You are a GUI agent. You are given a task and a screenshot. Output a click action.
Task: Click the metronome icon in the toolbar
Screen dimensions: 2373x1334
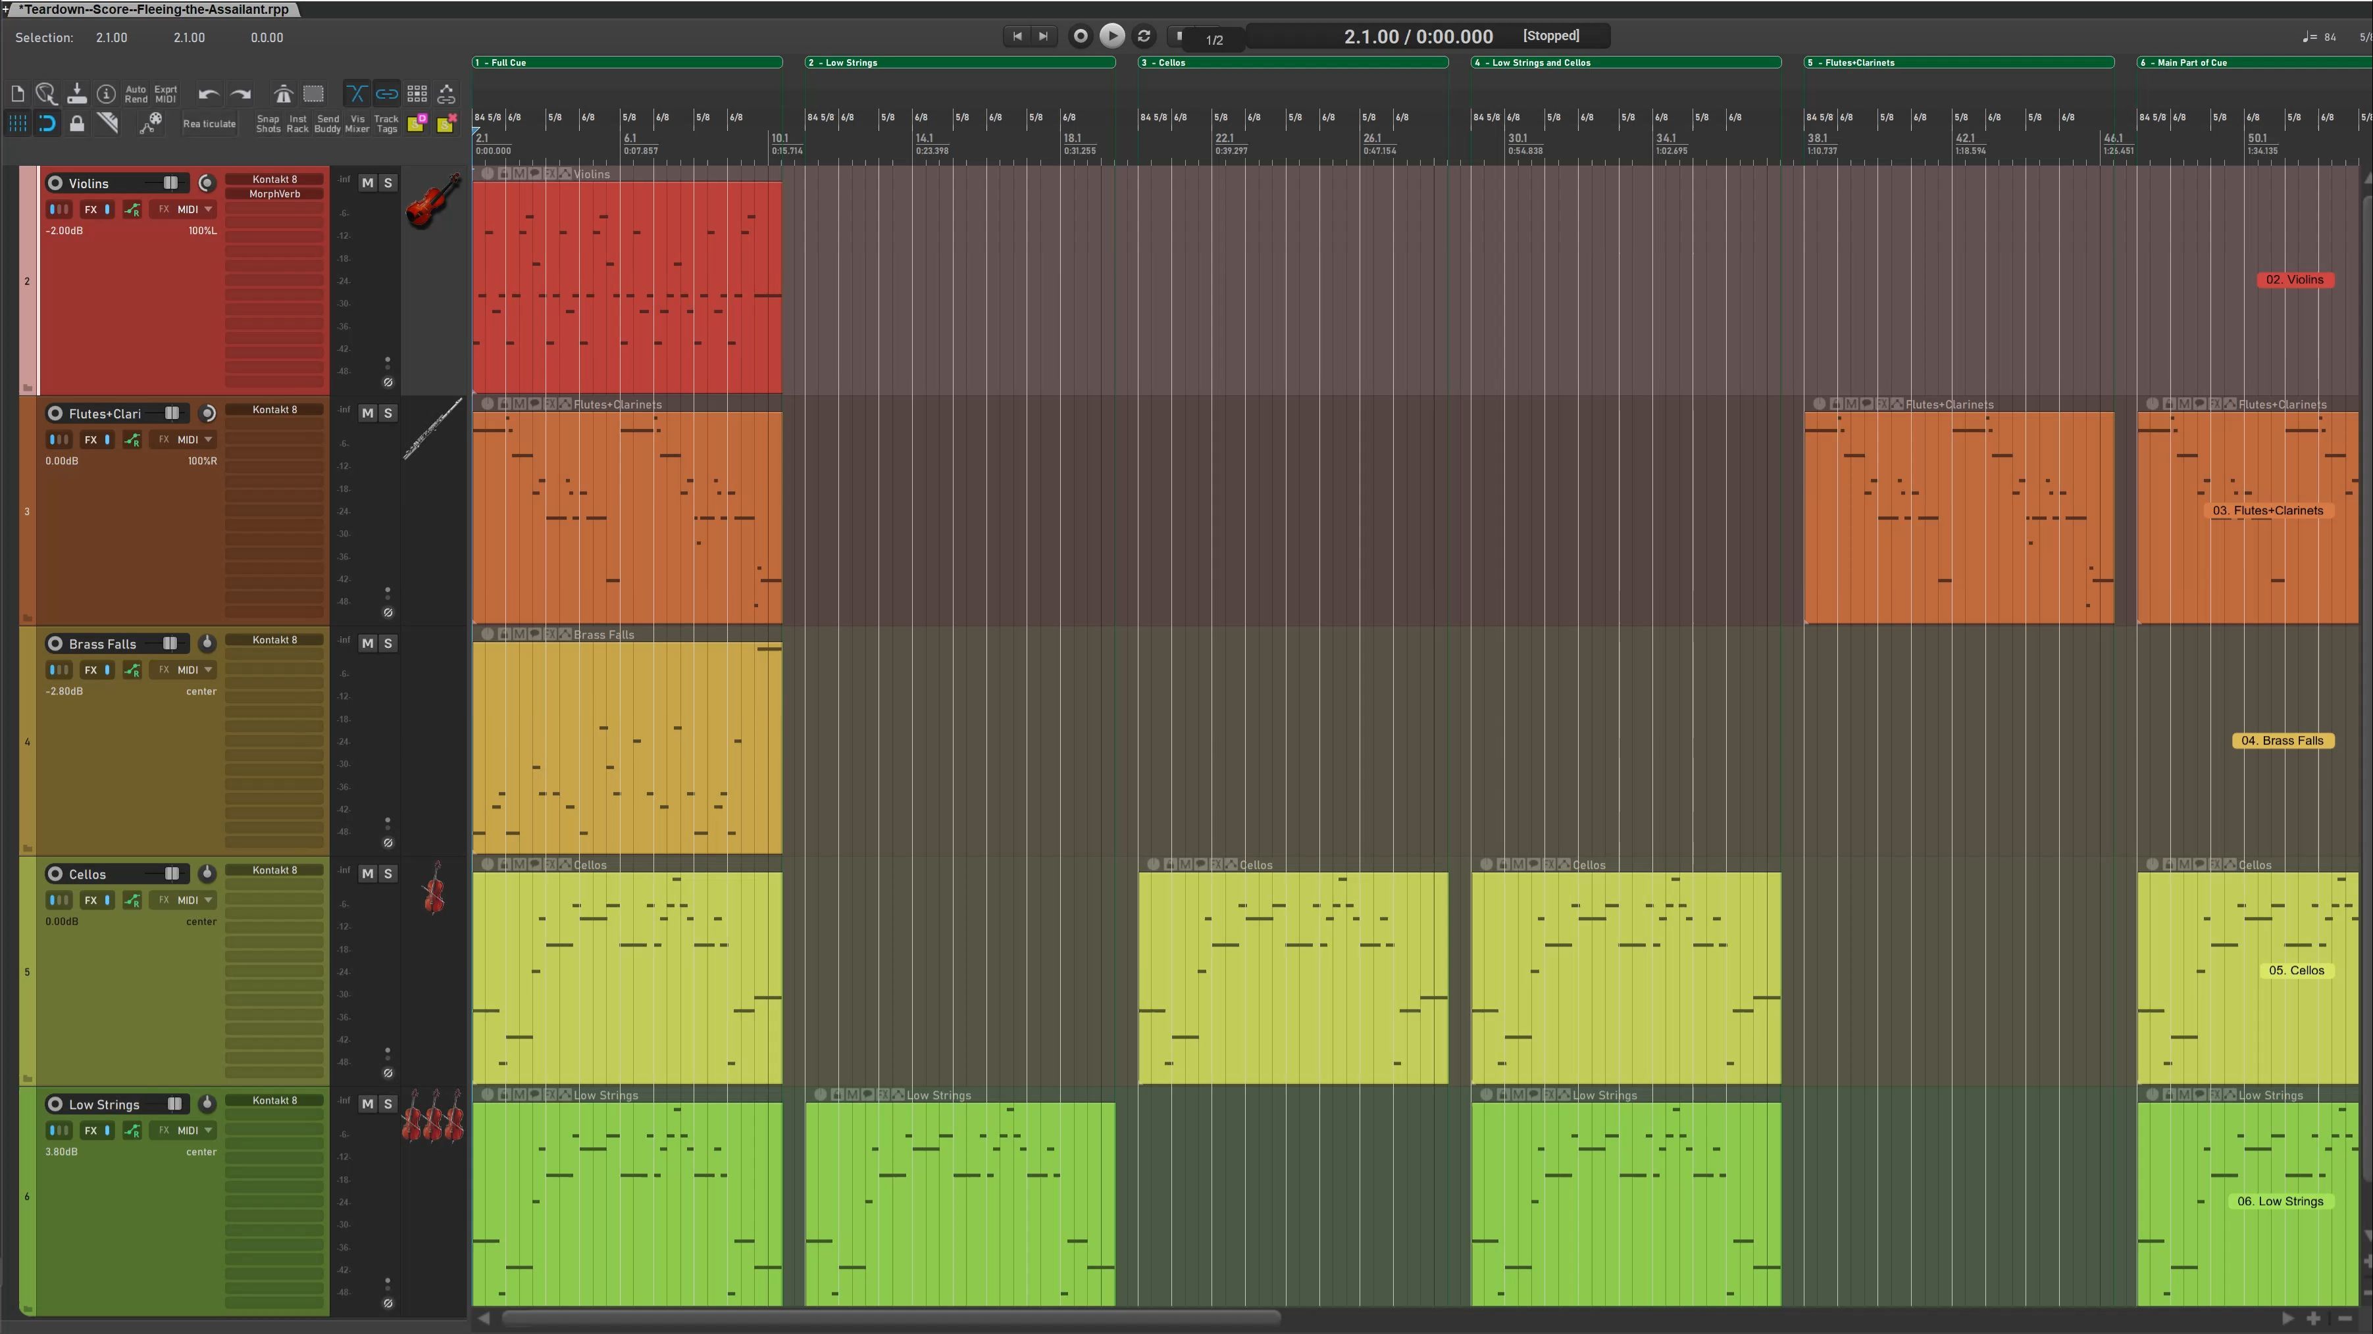click(x=283, y=94)
